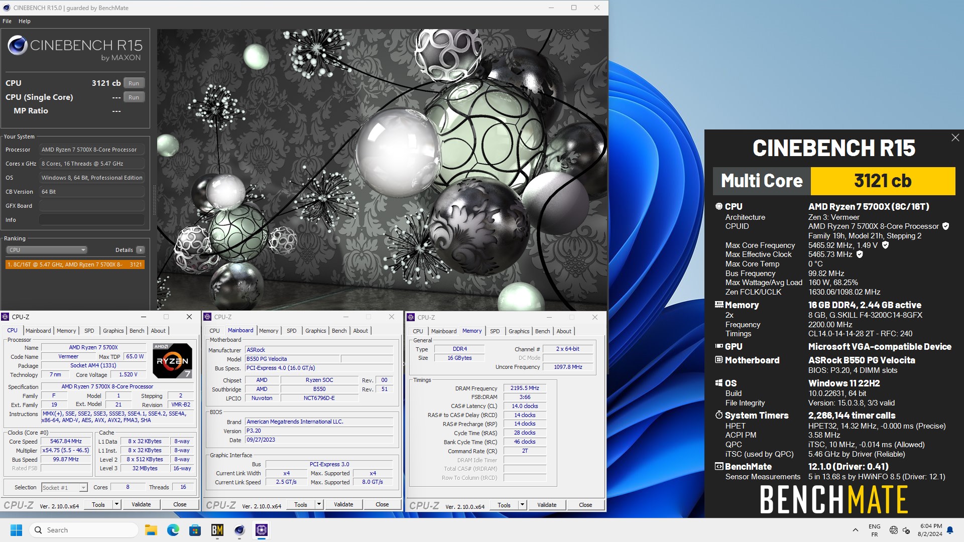Image resolution: width=964 pixels, height=542 pixels.
Task: Open the Bench tab in first CPU-Z window
Action: (x=137, y=331)
